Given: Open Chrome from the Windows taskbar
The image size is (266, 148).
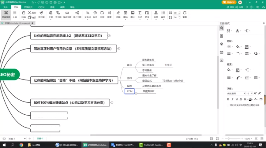Looking at the screenshot, I should coord(21,145).
